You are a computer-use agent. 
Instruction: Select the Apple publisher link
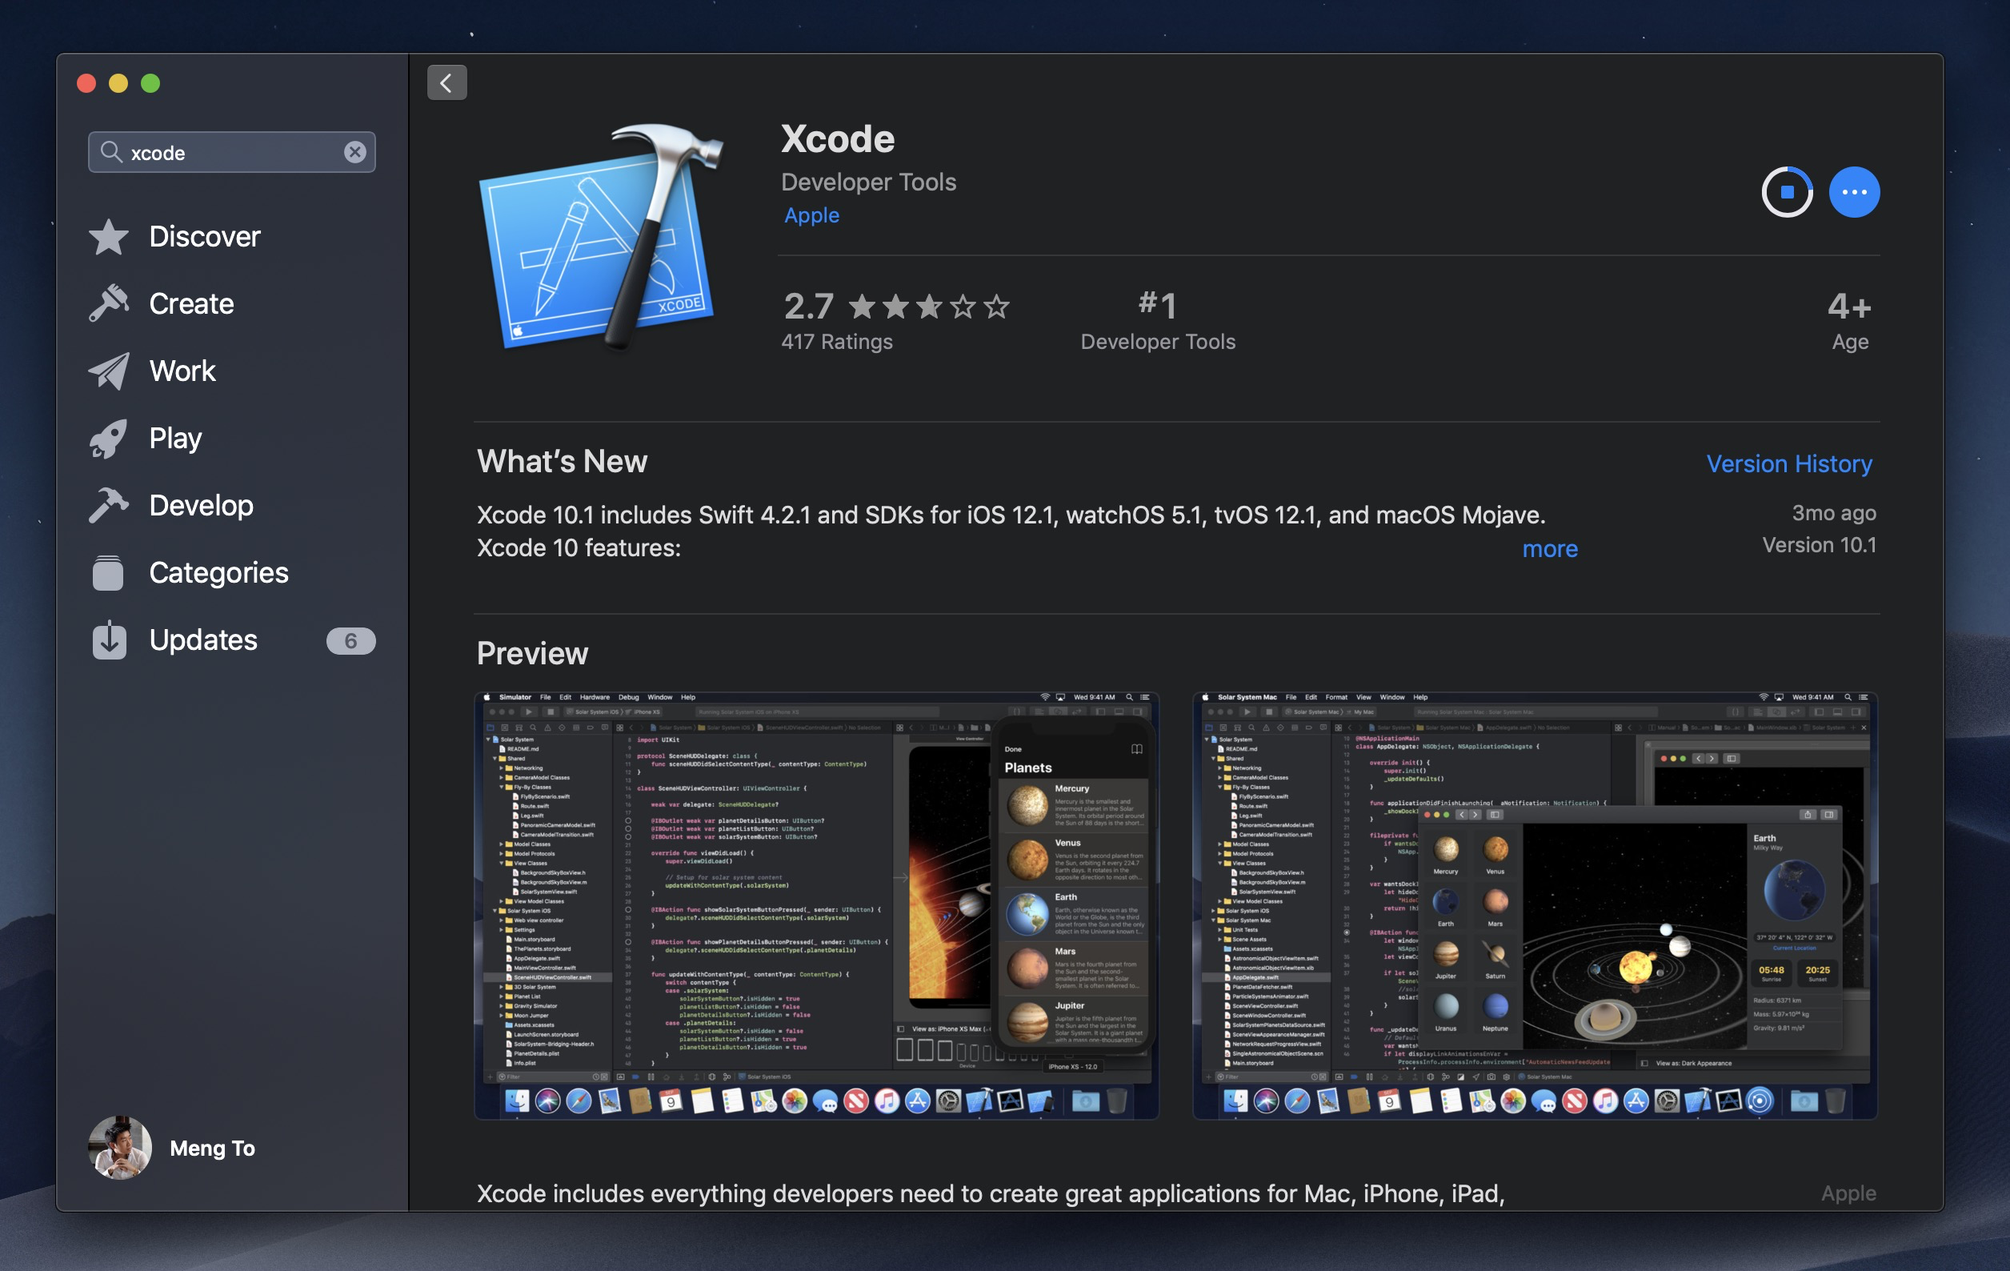pos(811,214)
